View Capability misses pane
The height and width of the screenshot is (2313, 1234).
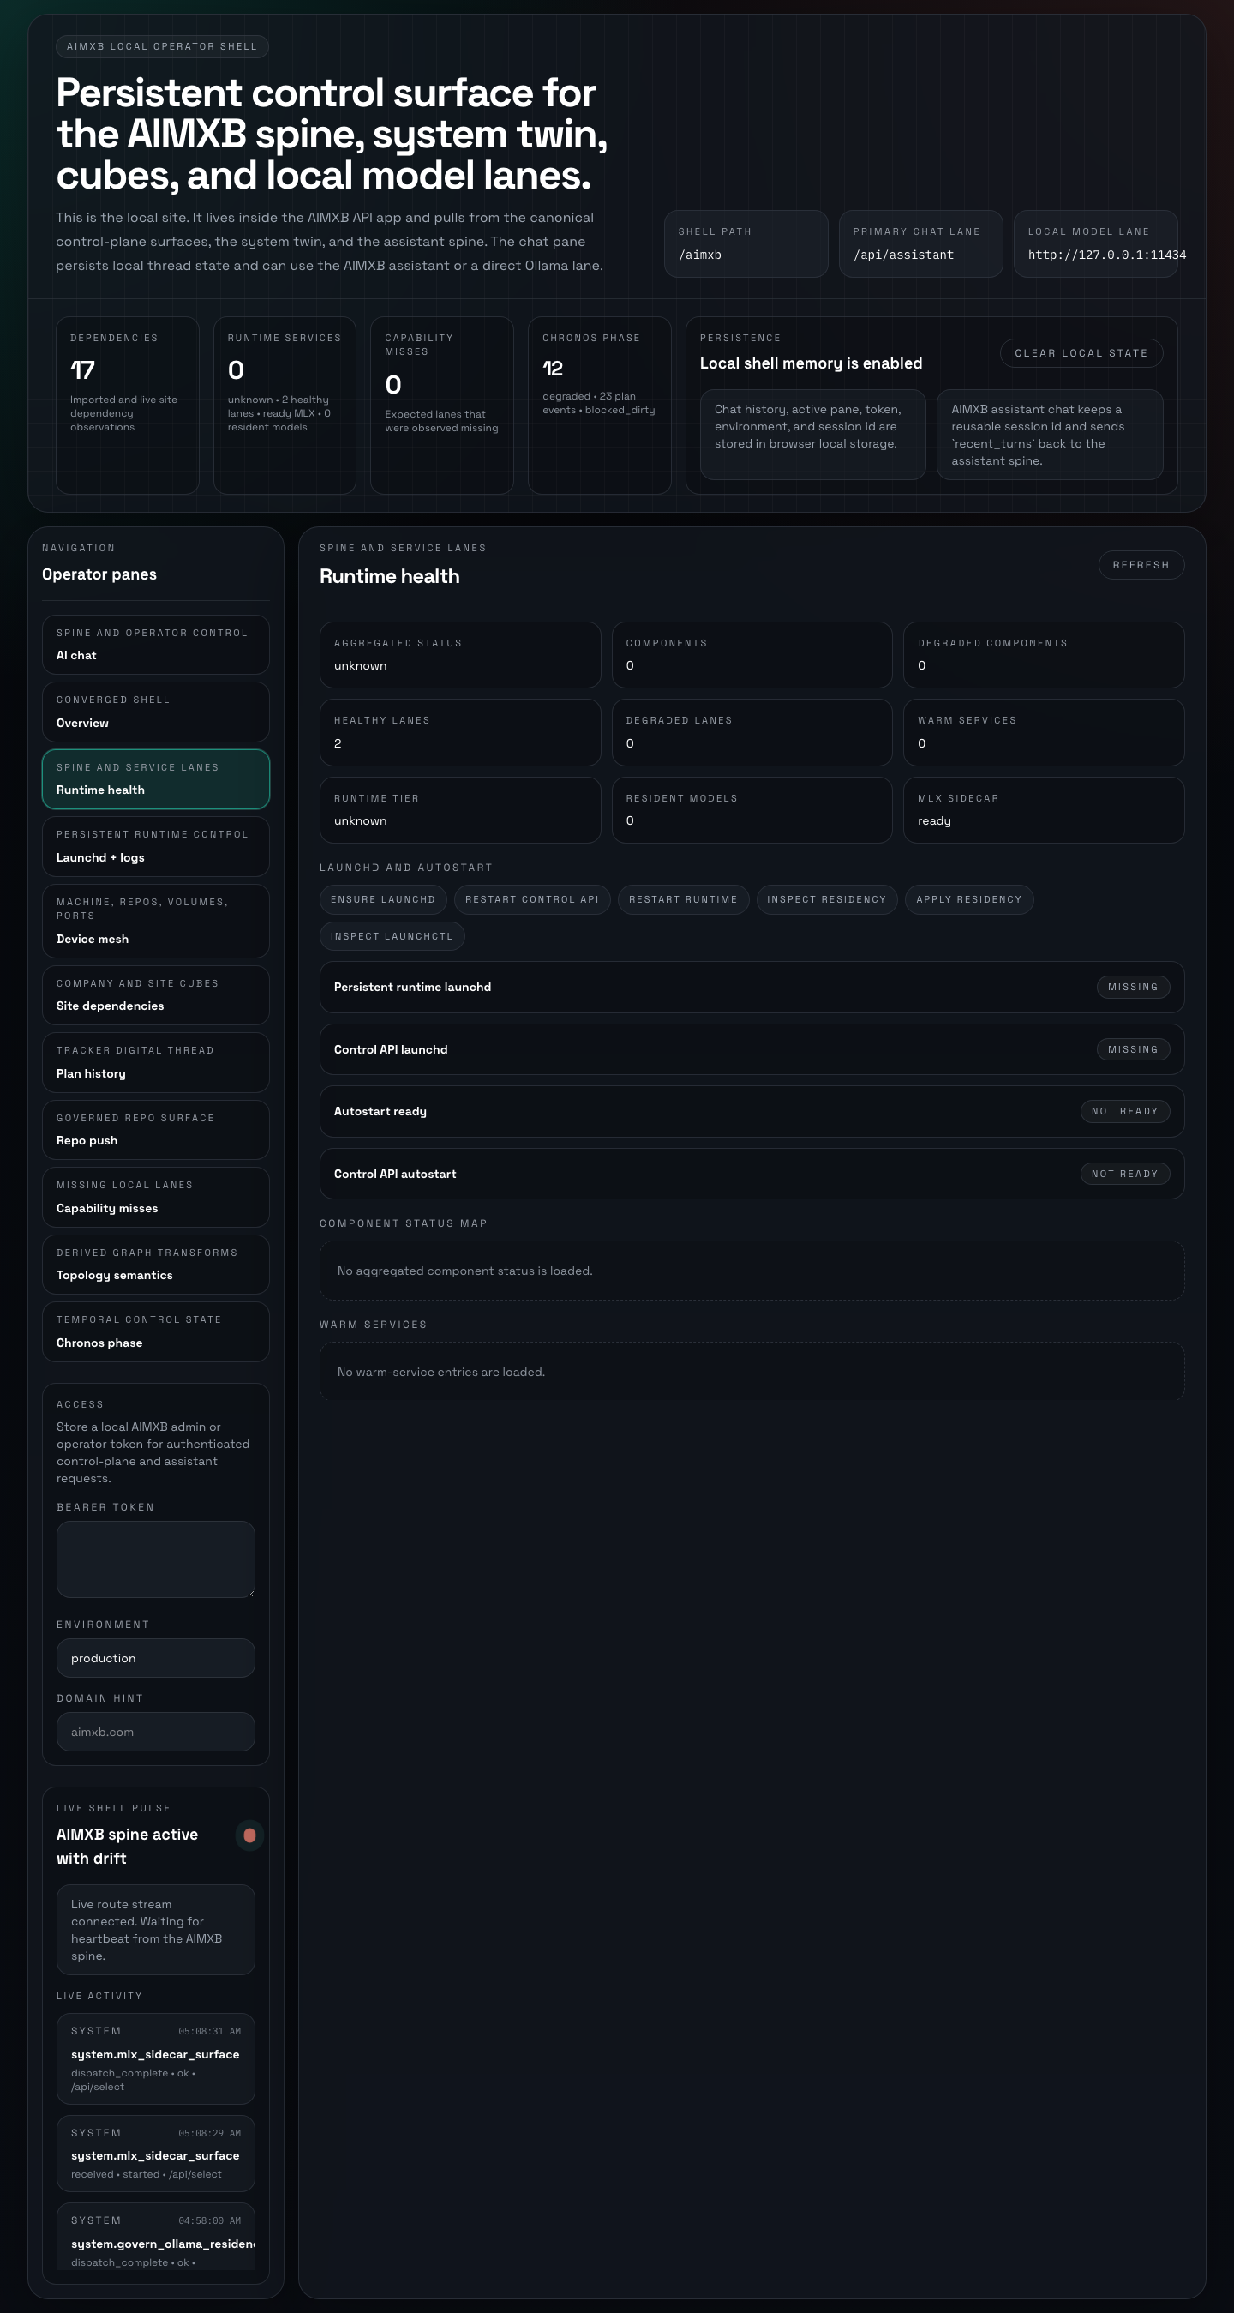point(155,1197)
